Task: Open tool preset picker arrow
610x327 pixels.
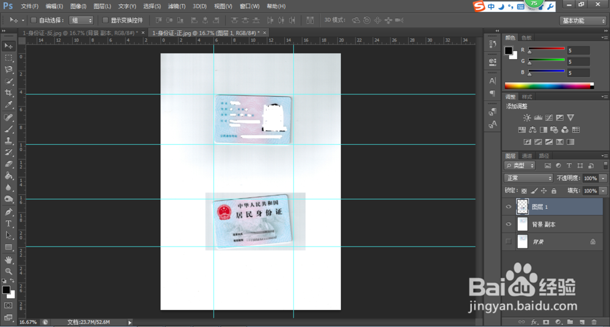Action: coord(23,20)
